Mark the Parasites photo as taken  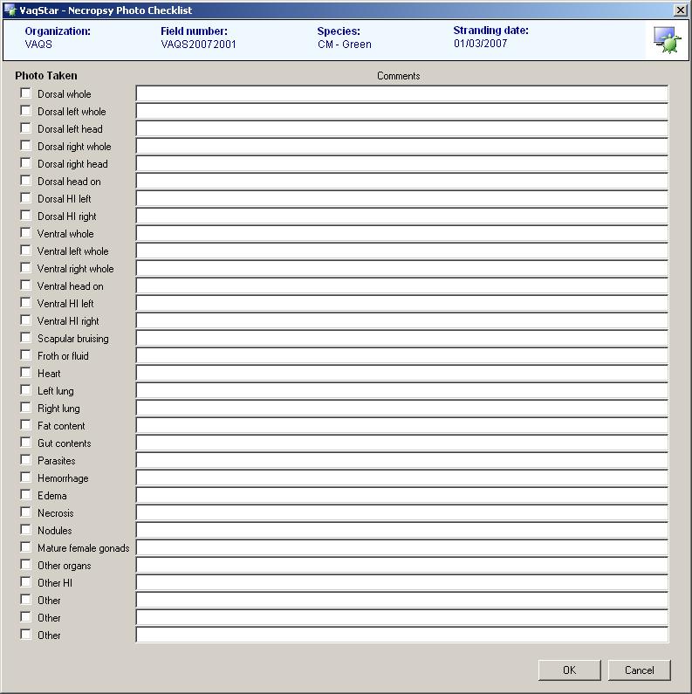26,460
